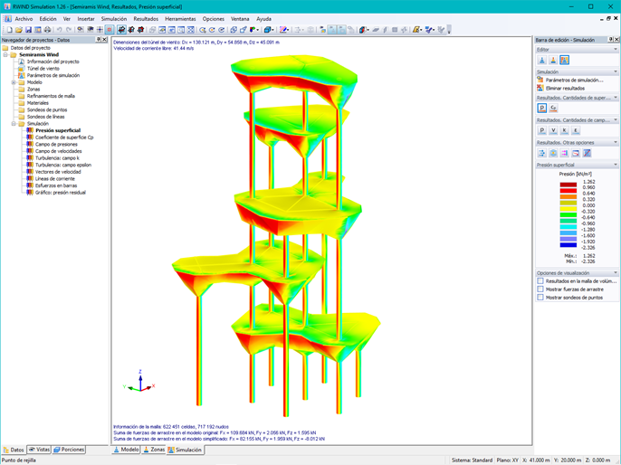Click the Print toolbar icon
This screenshot has height=465, width=621.
[47, 30]
